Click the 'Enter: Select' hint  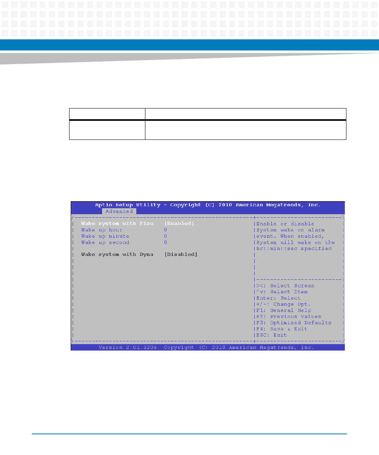coord(278,298)
